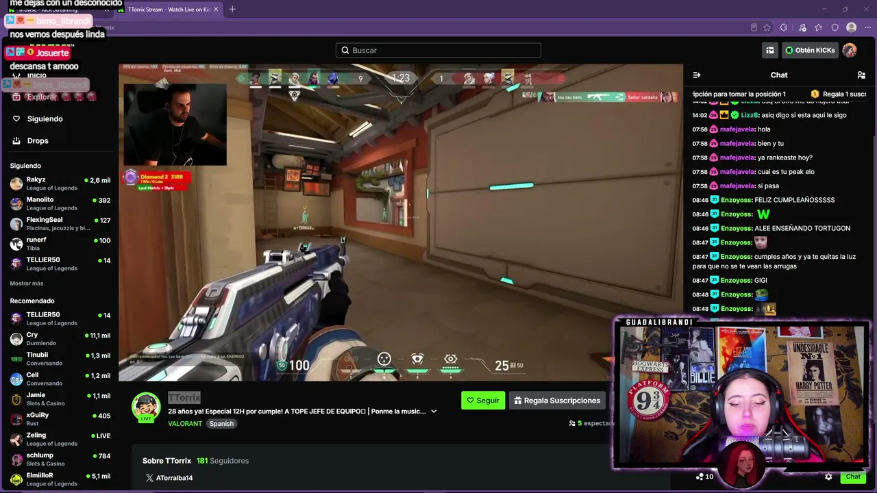
Task: Click Enzoyoss on FELIZ CUMPLEAÑOSSSSS message
Action: point(736,200)
